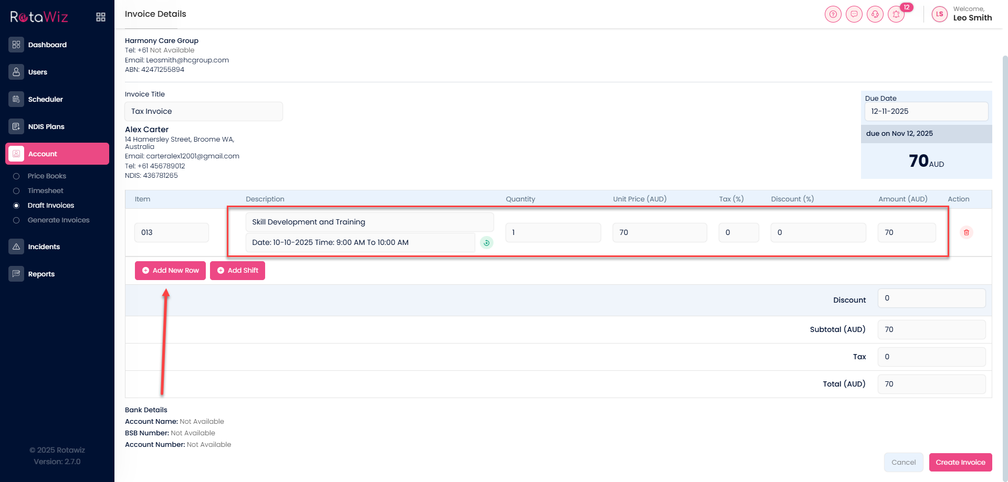Delete invoice row 013 with trash icon

(x=966, y=232)
